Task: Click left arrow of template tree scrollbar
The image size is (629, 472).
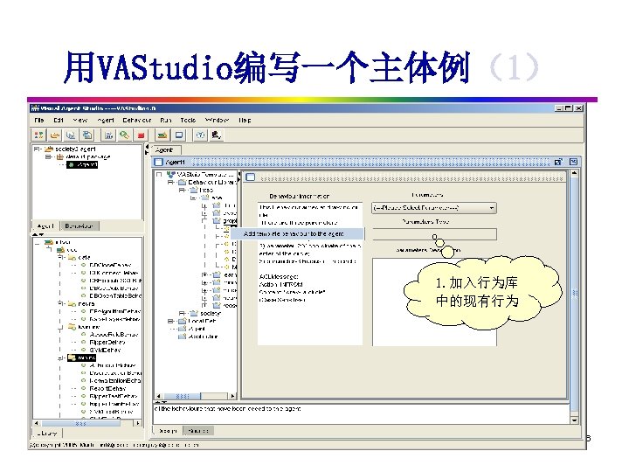Action: (158, 396)
